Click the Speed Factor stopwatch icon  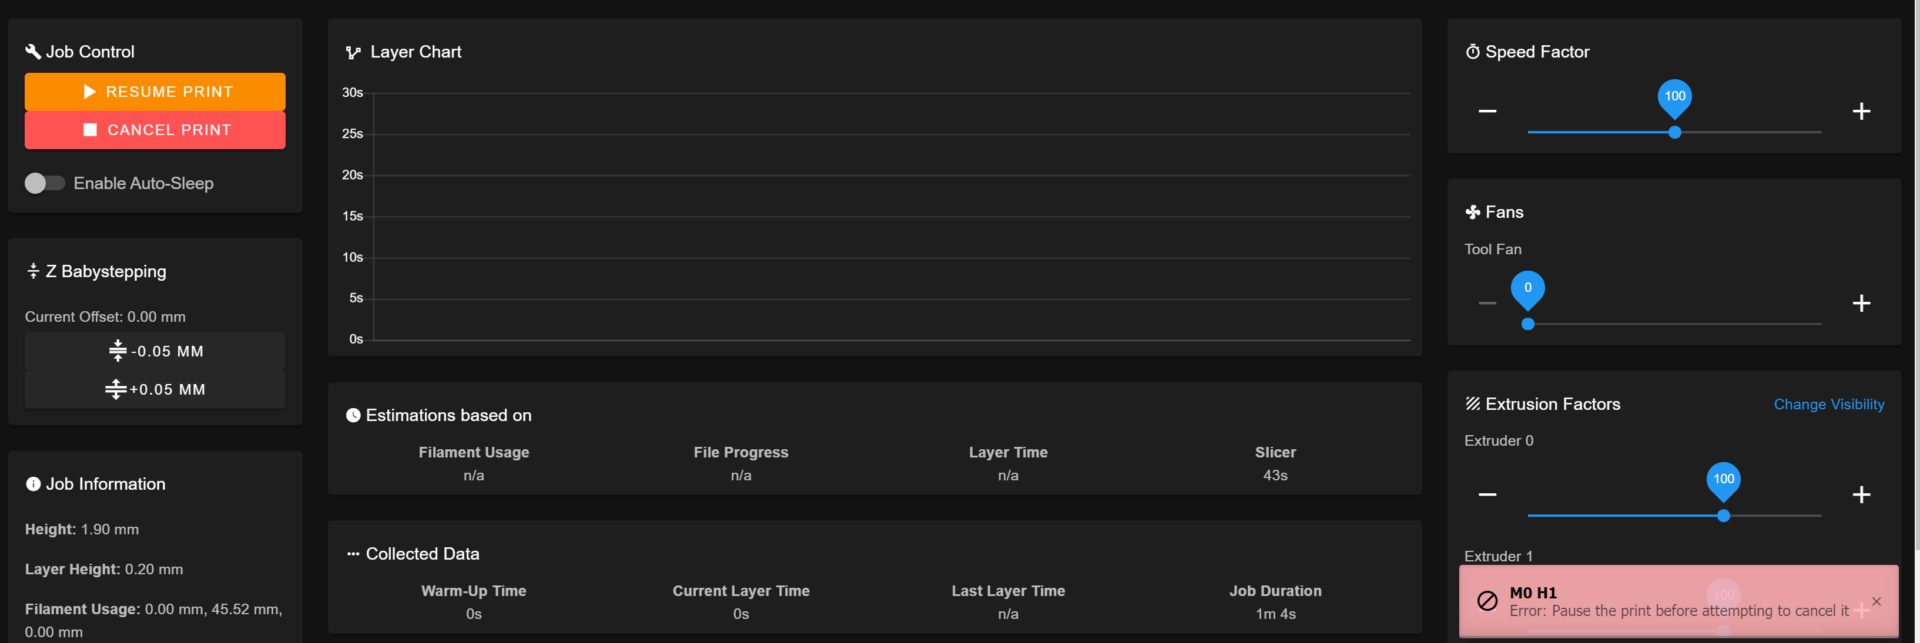pos(1473,52)
